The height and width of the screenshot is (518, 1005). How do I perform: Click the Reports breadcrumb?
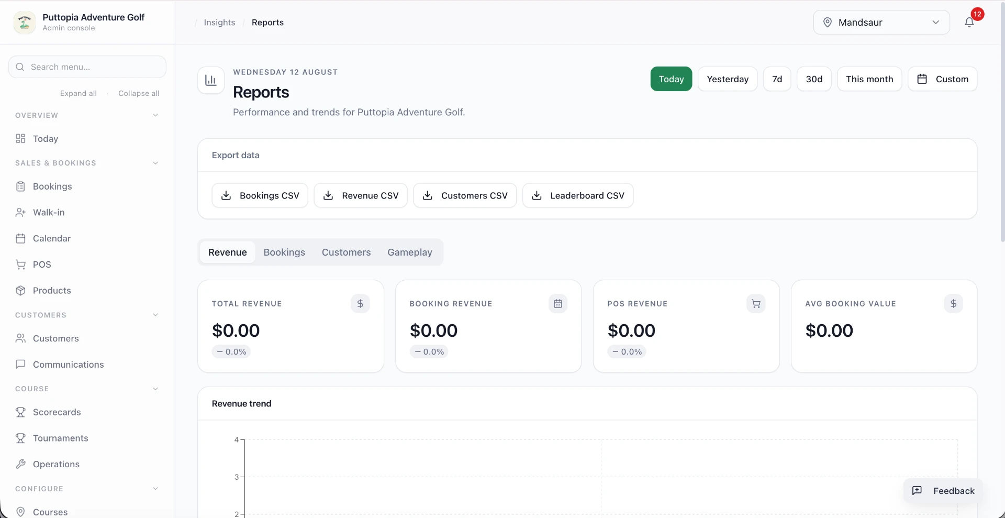267,23
